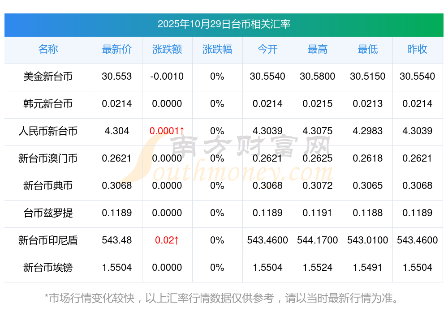Select the 人民币新台币 currency pair
This screenshot has height=312, width=448.
pyautogui.click(x=48, y=131)
